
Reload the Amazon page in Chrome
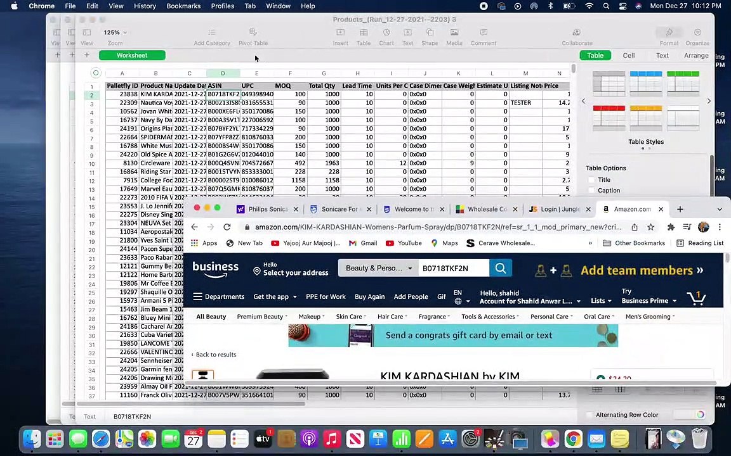227,227
